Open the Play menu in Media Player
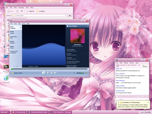The image size is (152, 114). [x=19, y=24]
